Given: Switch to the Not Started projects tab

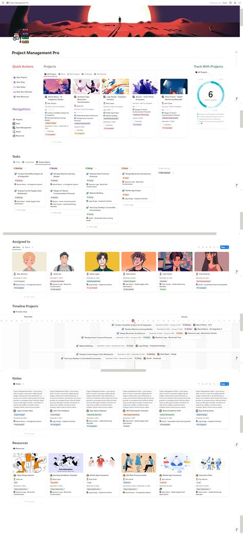Looking at the screenshot, I should tap(100, 74).
